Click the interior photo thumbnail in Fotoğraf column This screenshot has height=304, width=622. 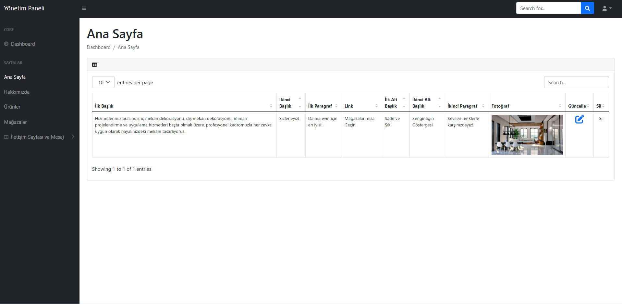point(527,135)
